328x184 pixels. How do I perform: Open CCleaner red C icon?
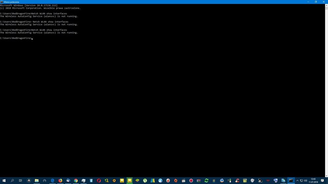pos(237,180)
